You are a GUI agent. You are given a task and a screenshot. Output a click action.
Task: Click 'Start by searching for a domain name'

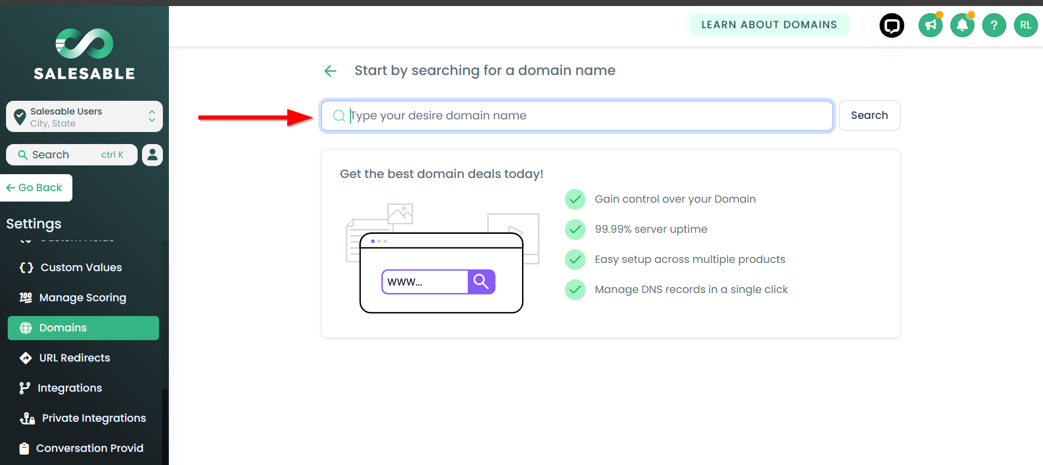pyautogui.click(x=485, y=71)
